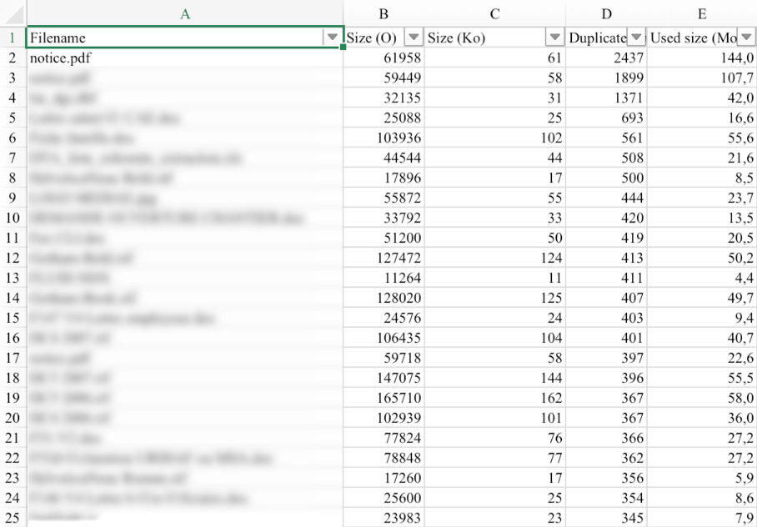757x527 pixels.
Task: Select column B header
Action: 384,13
